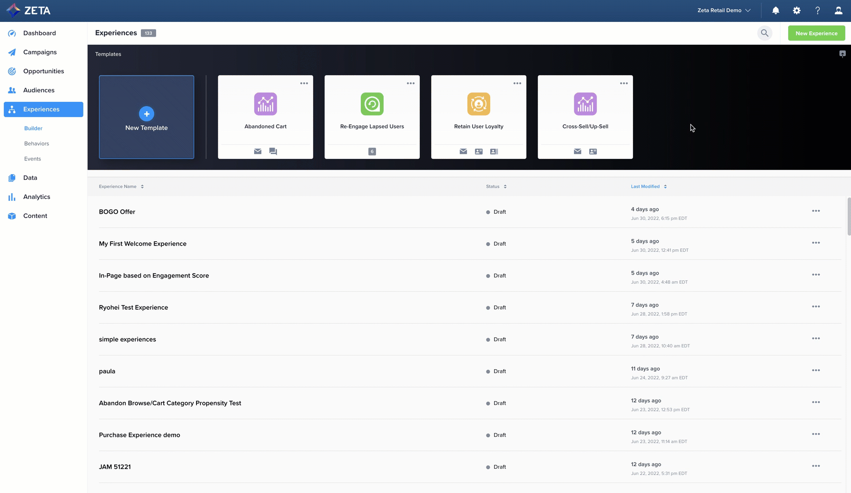Image resolution: width=851 pixels, height=493 pixels.
Task: Open the My First Welcome Experience entry
Action: pyautogui.click(x=143, y=244)
